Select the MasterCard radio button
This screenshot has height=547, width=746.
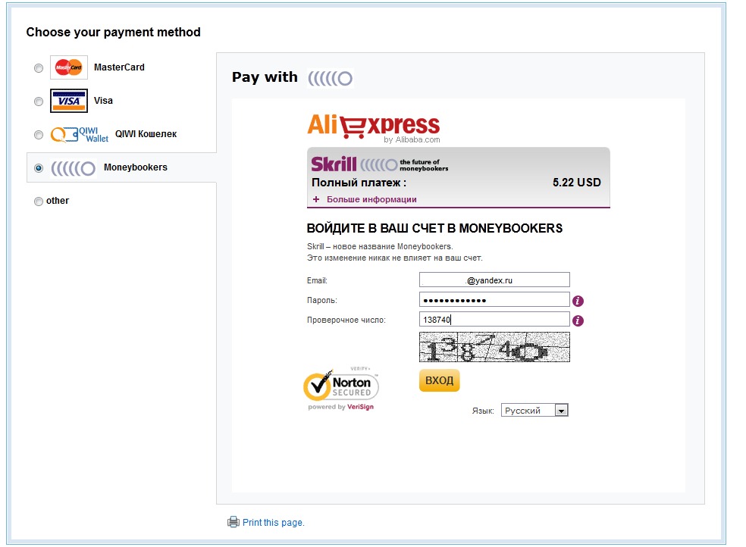pyautogui.click(x=39, y=68)
